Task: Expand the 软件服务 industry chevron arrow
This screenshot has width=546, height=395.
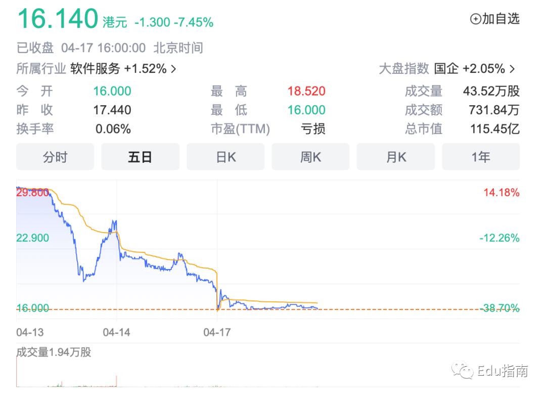Action: click(173, 69)
